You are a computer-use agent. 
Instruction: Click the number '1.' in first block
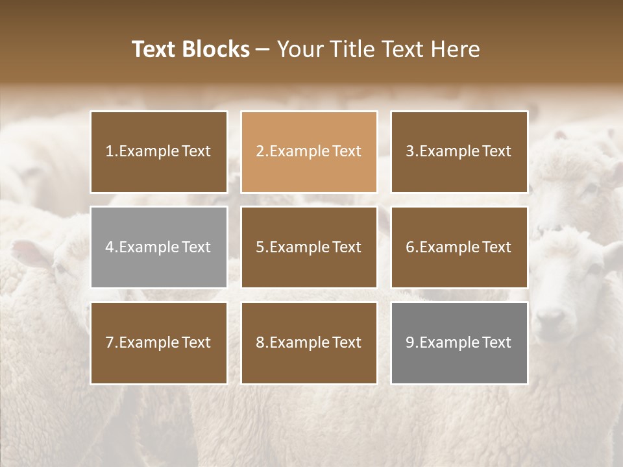(x=112, y=151)
